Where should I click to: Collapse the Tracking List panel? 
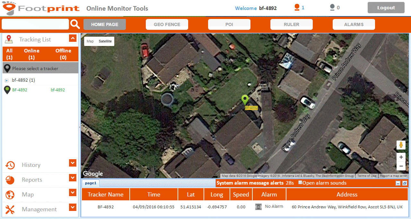pyautogui.click(x=73, y=39)
